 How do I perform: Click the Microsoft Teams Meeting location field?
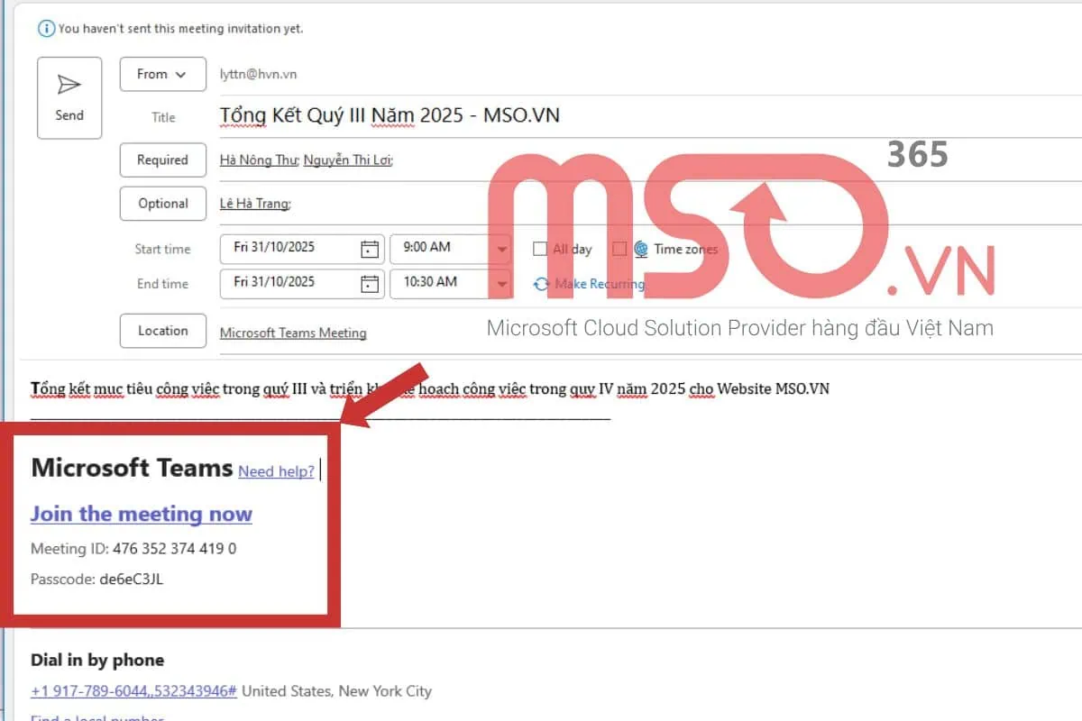click(293, 333)
